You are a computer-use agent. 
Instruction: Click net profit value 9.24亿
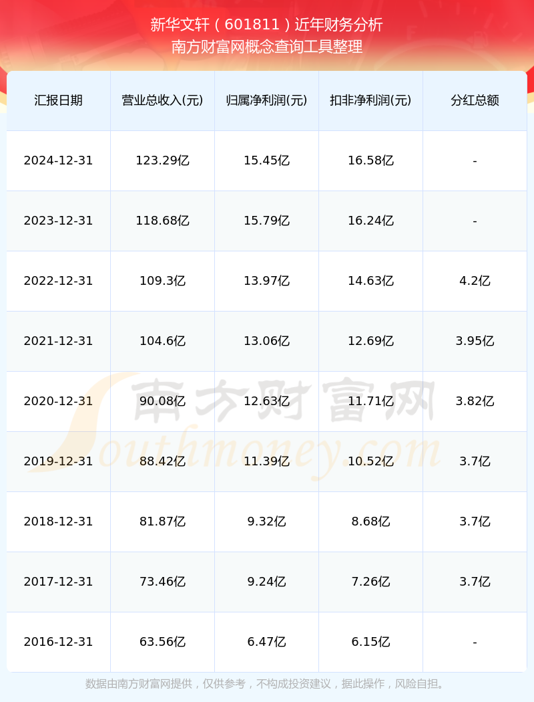267,582
